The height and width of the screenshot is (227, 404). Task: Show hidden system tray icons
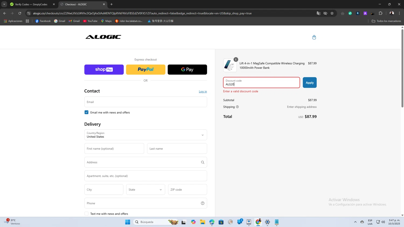(355, 222)
